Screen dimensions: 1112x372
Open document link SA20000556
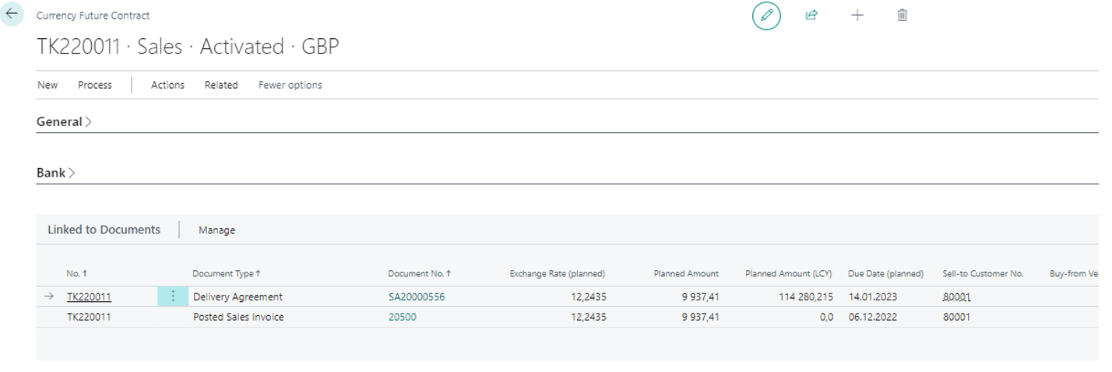(417, 297)
